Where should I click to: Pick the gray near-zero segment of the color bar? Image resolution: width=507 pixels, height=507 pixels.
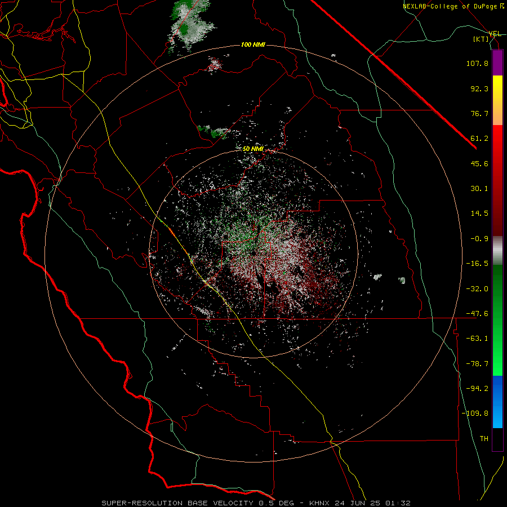pyautogui.click(x=497, y=251)
